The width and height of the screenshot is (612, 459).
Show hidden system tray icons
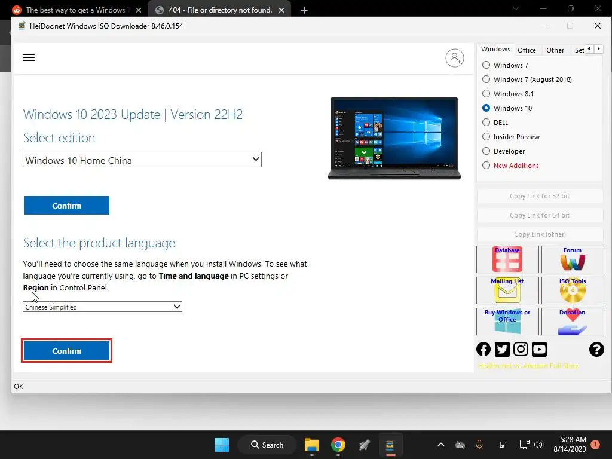click(441, 445)
